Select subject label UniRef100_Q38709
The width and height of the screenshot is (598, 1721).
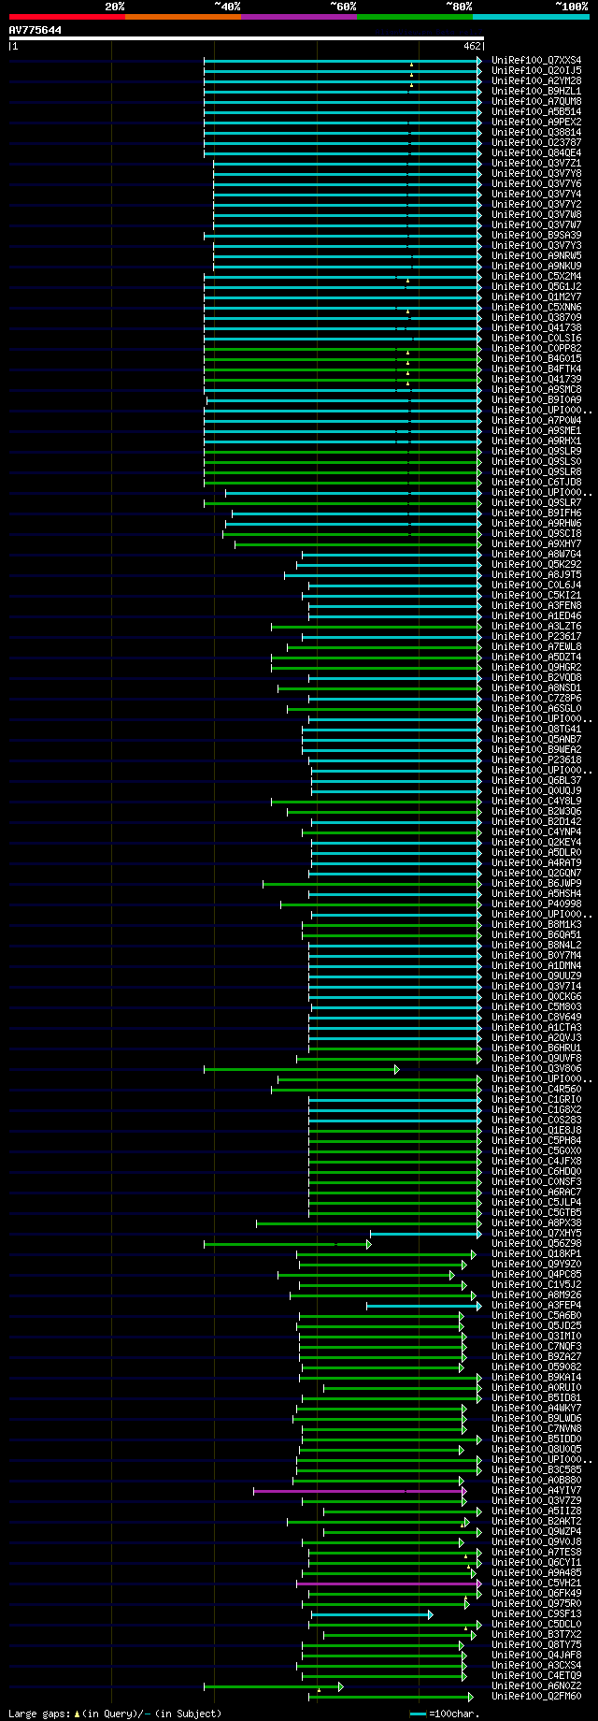pos(536,317)
